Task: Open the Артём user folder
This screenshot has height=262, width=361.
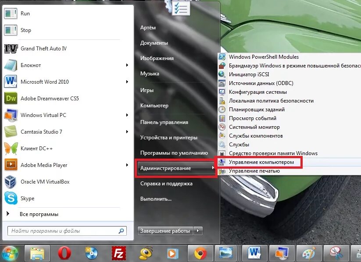Action: tap(148, 28)
